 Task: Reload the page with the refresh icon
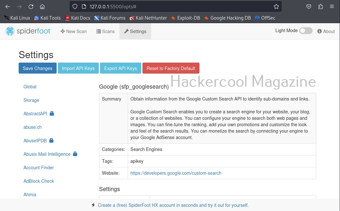31,7
